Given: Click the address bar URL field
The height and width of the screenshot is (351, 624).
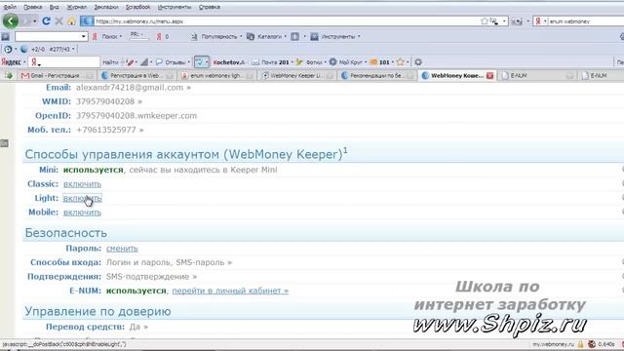Looking at the screenshot, I should click(x=287, y=21).
